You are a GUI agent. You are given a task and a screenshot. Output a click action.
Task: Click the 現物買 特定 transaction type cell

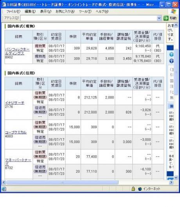(40, 48)
